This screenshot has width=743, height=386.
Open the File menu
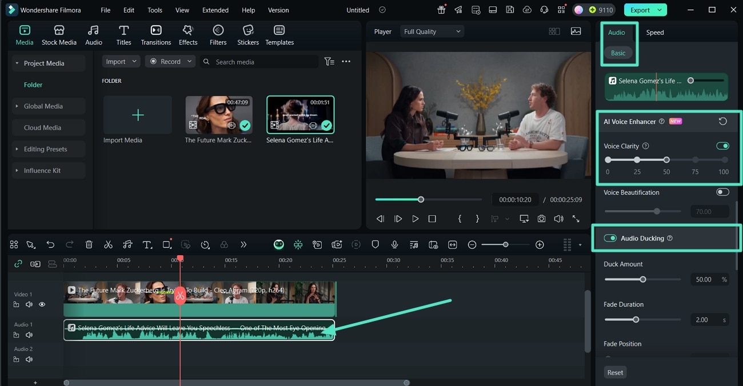[x=106, y=10]
